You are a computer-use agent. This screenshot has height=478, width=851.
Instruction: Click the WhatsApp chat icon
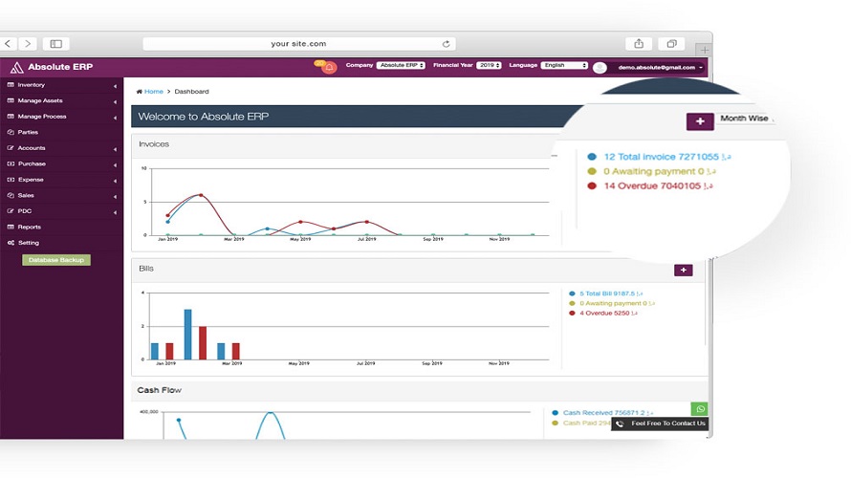point(700,409)
